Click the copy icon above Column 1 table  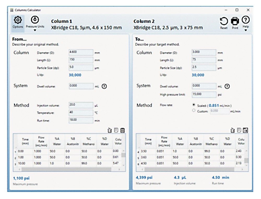point(116,130)
